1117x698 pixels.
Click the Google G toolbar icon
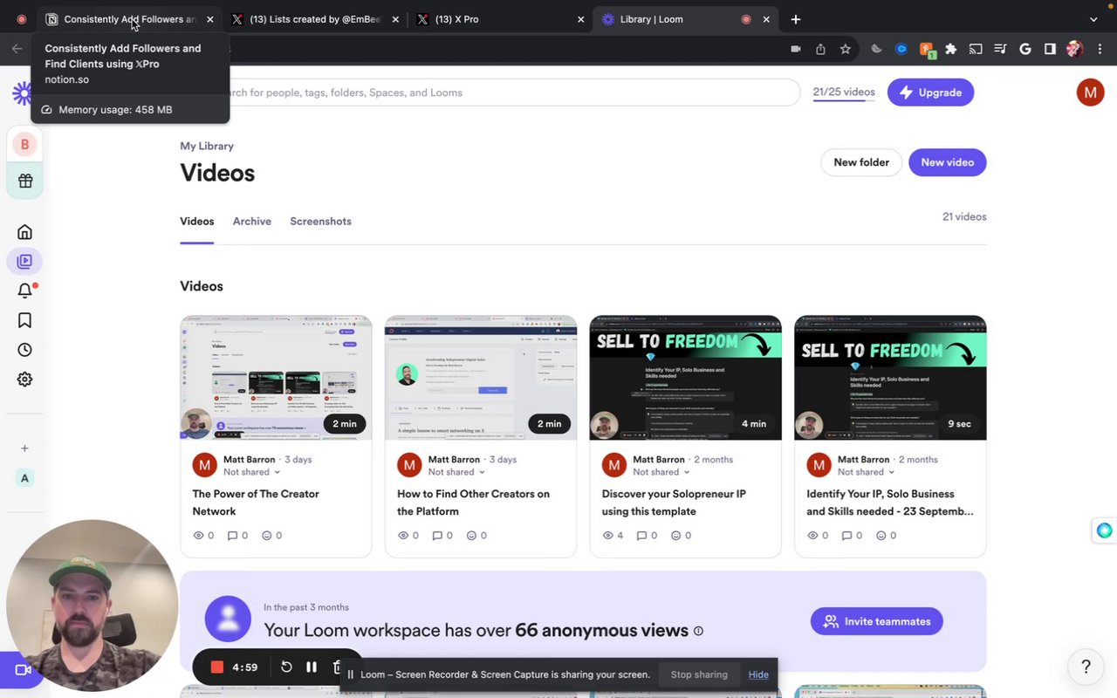[x=1025, y=49]
